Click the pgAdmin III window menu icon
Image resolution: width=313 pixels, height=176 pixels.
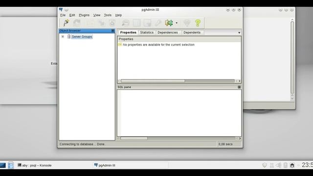[x=61, y=10]
